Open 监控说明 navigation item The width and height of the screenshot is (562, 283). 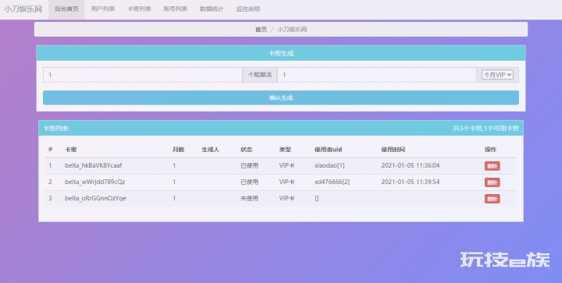tap(247, 9)
